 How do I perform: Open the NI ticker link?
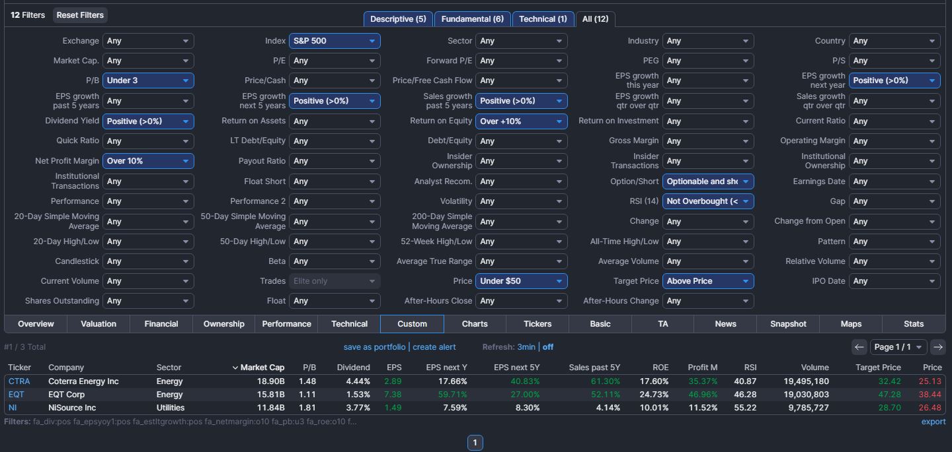13,408
